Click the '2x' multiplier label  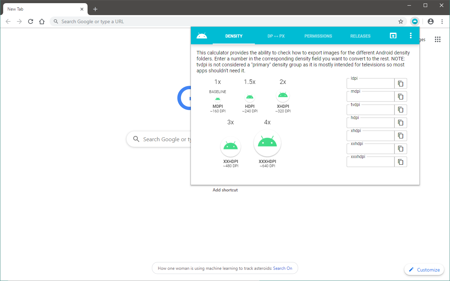coord(283,82)
